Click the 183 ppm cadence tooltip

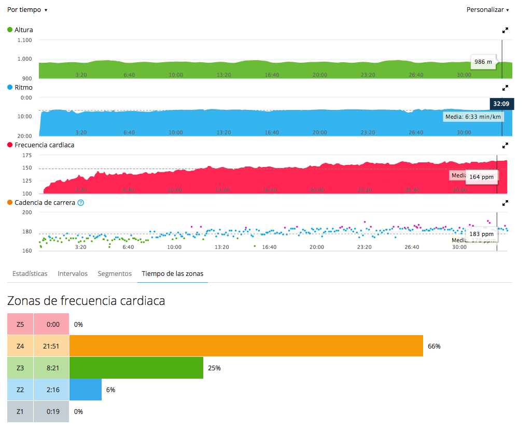(482, 234)
